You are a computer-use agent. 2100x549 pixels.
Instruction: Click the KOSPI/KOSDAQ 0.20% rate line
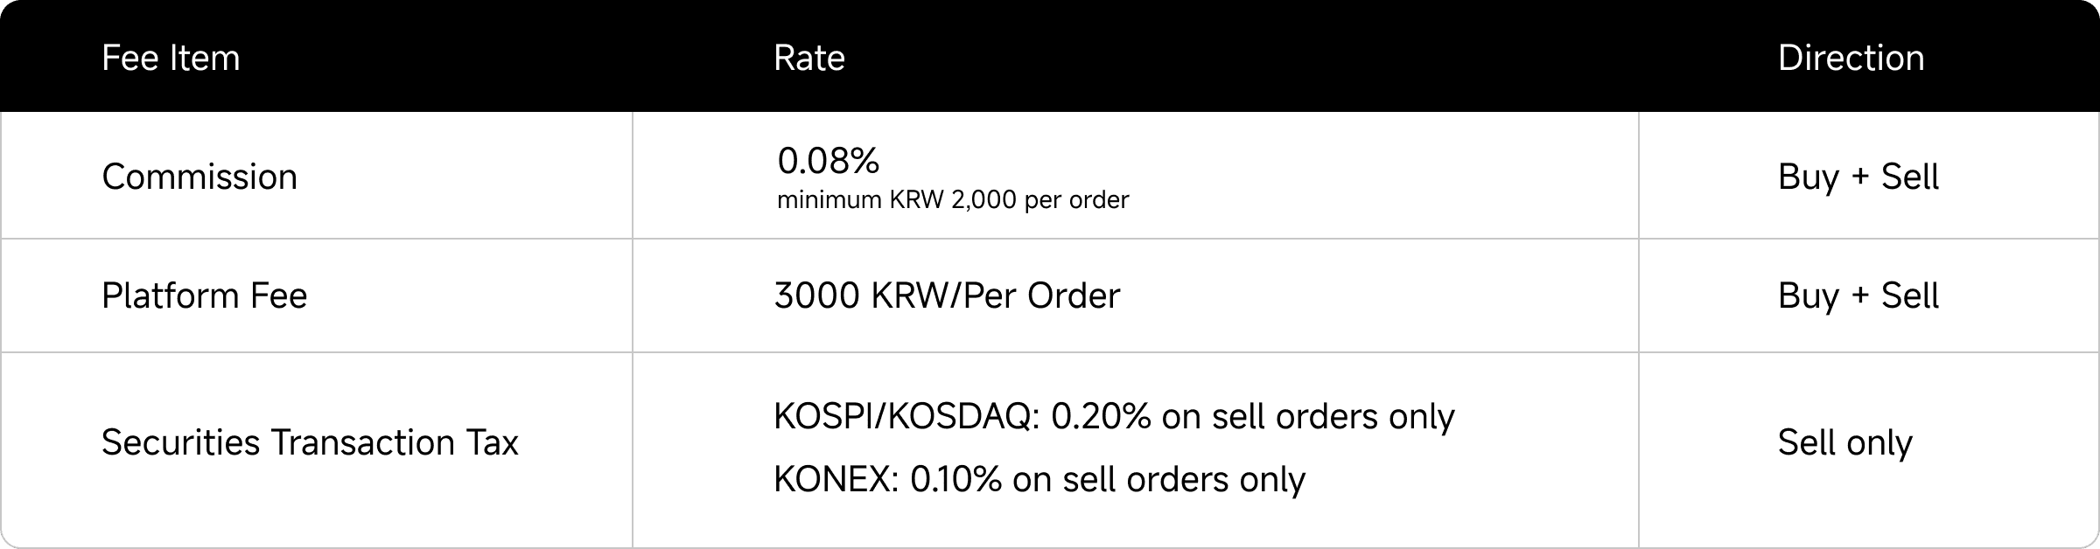click(1114, 417)
